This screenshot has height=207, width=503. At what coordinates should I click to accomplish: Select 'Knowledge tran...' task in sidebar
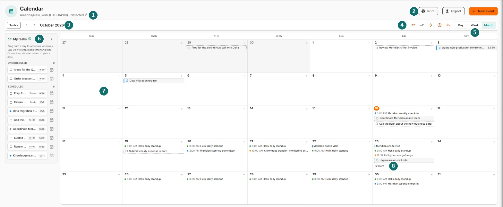[x=28, y=156]
